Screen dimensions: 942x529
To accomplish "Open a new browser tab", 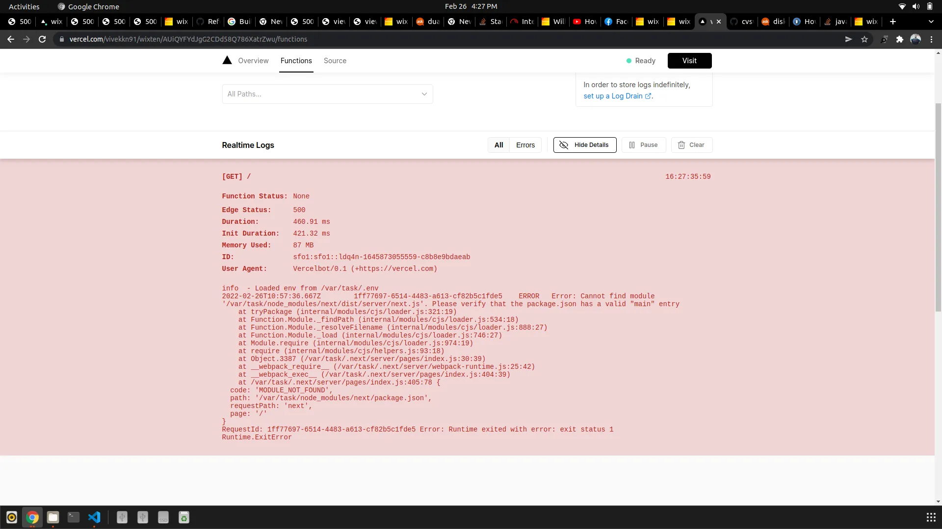I will click(893, 22).
